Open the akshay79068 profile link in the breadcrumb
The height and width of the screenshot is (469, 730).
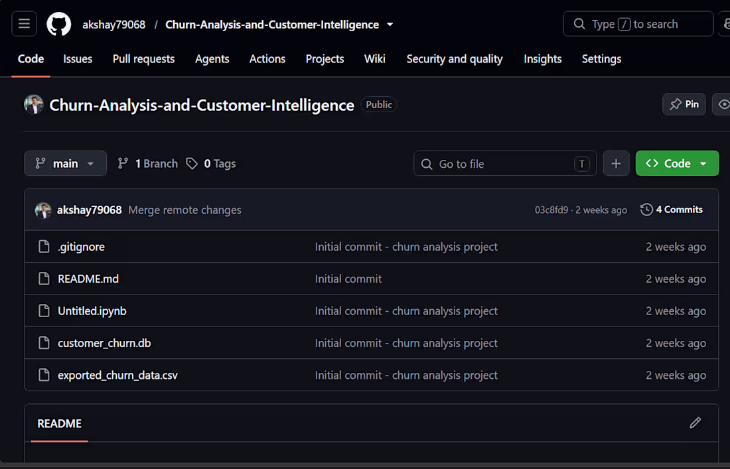114,24
